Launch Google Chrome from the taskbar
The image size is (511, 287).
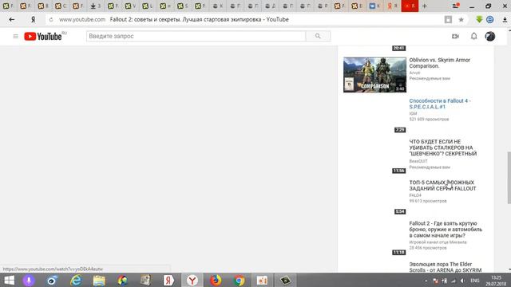[239, 281]
